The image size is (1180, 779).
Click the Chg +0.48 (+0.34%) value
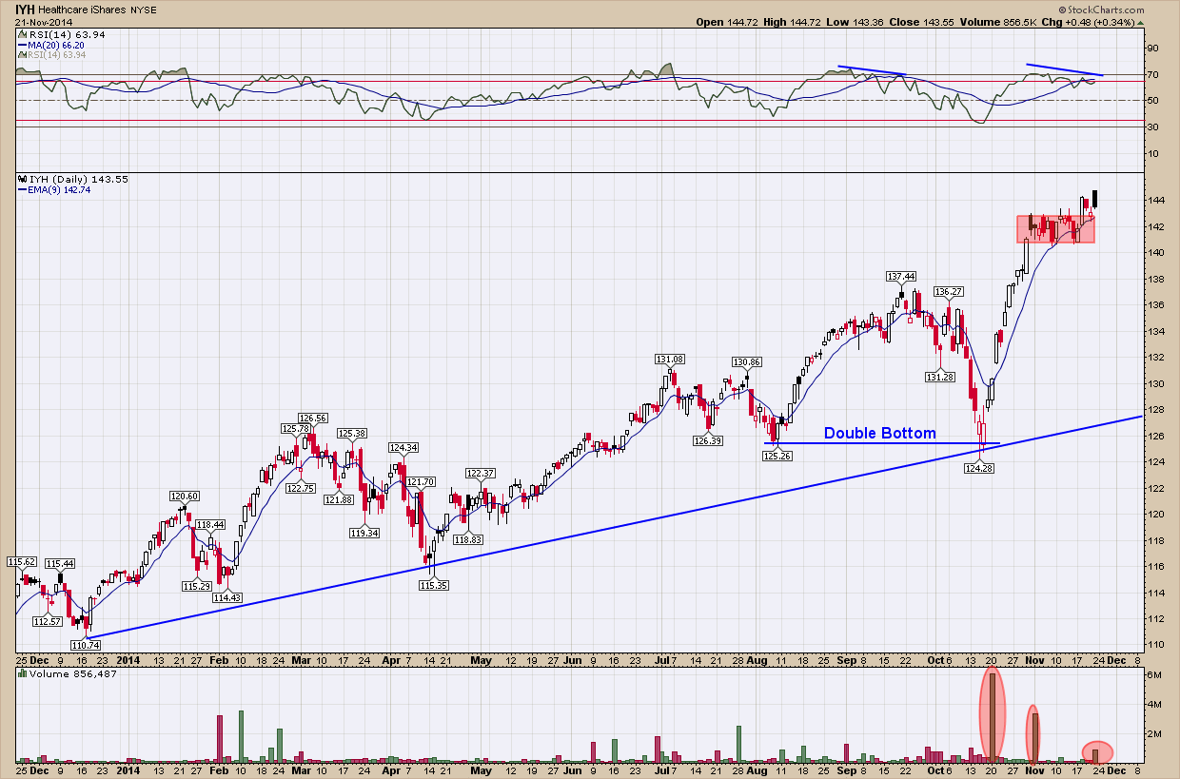coord(1098,21)
